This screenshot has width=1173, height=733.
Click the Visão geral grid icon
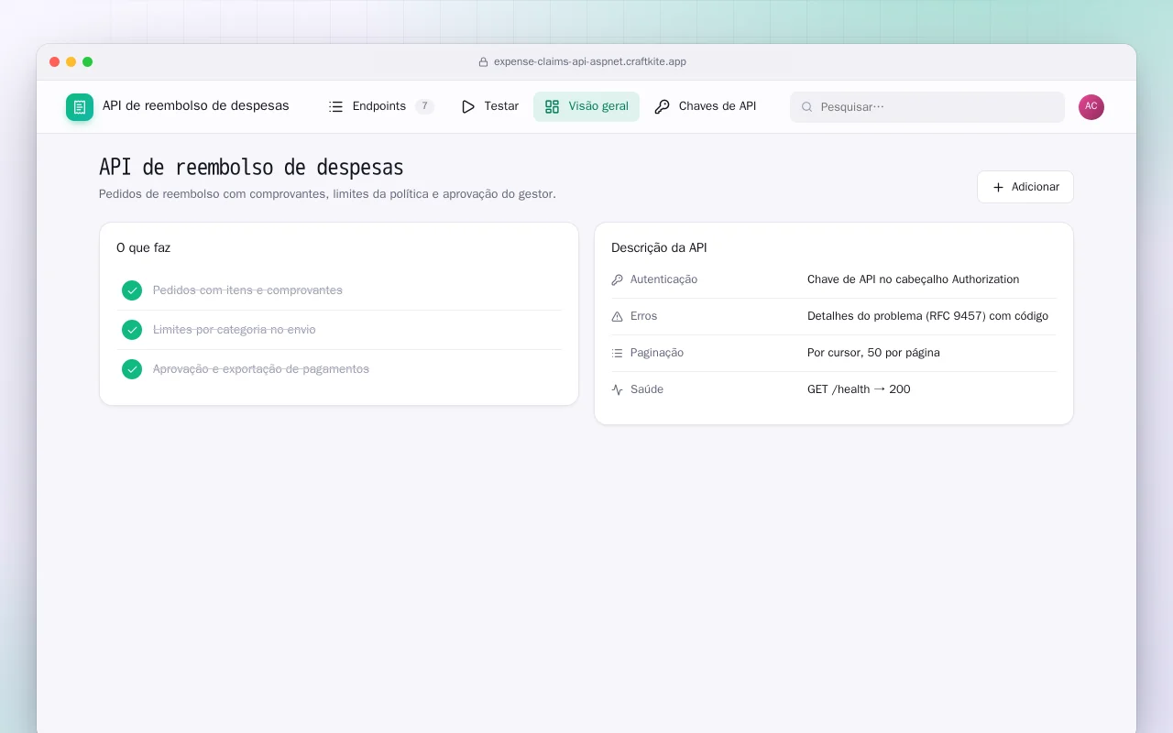(552, 106)
